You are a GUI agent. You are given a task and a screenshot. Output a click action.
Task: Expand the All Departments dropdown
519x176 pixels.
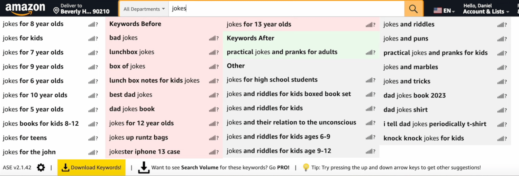pyautogui.click(x=144, y=9)
